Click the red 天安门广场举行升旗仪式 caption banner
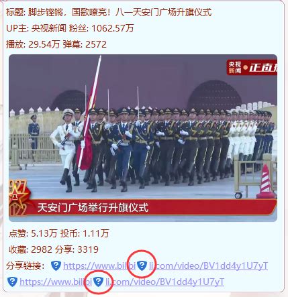288x297 pixels. click(x=154, y=208)
